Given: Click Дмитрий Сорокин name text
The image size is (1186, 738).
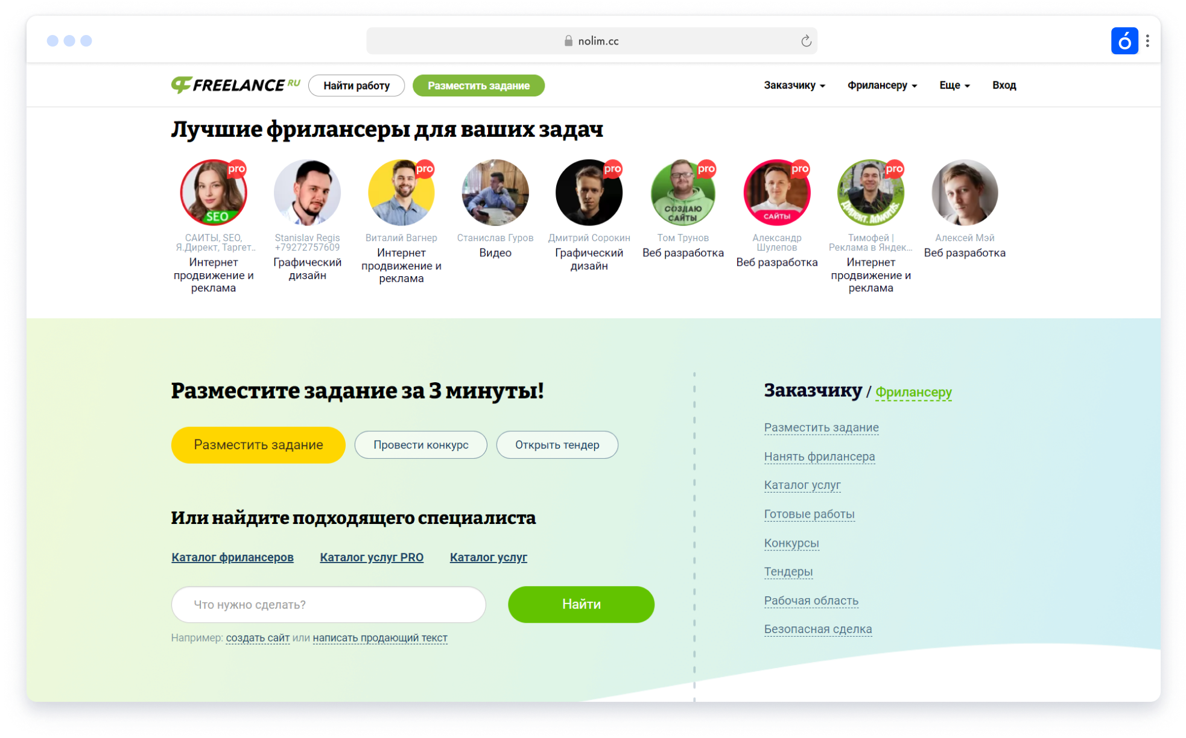Looking at the screenshot, I should (x=589, y=238).
